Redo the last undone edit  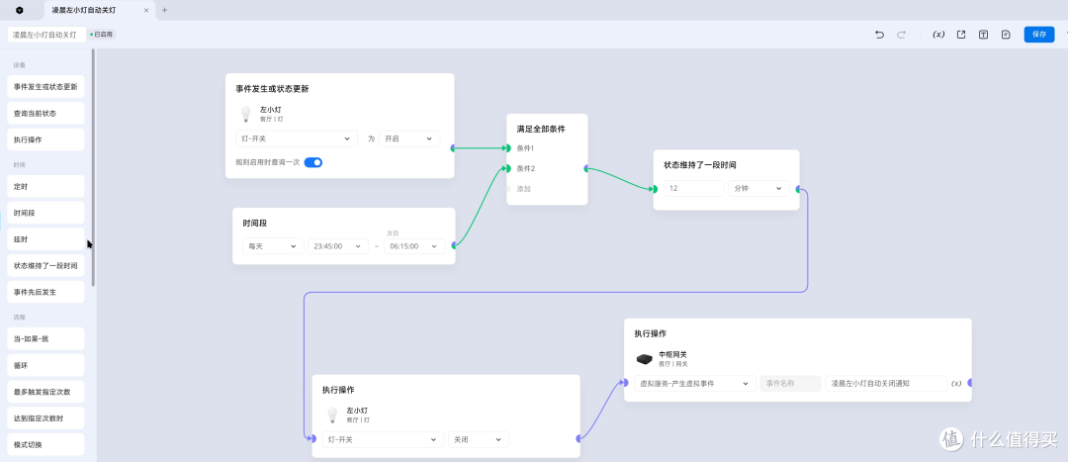click(x=901, y=35)
